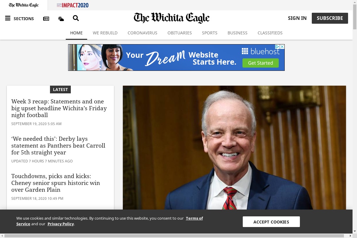Open the Obituaries nav item
The height and width of the screenshot is (238, 357).
point(180,33)
